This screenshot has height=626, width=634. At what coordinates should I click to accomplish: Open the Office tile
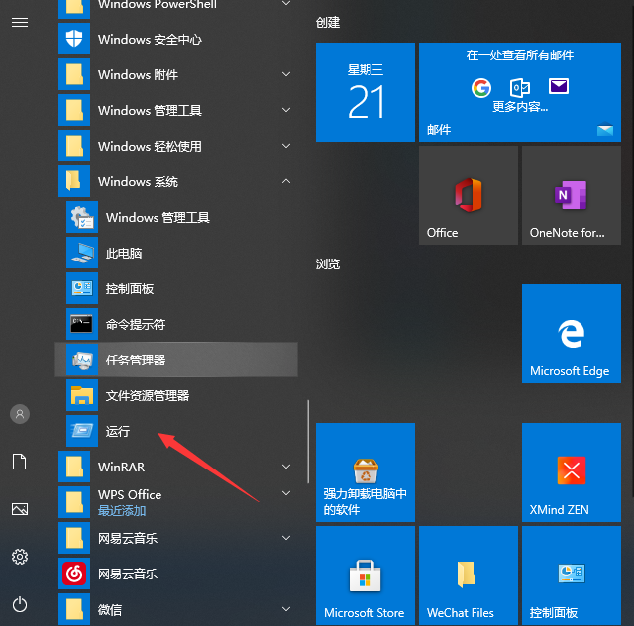[x=468, y=194]
